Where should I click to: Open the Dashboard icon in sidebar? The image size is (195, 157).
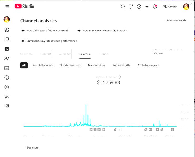tap(7, 30)
